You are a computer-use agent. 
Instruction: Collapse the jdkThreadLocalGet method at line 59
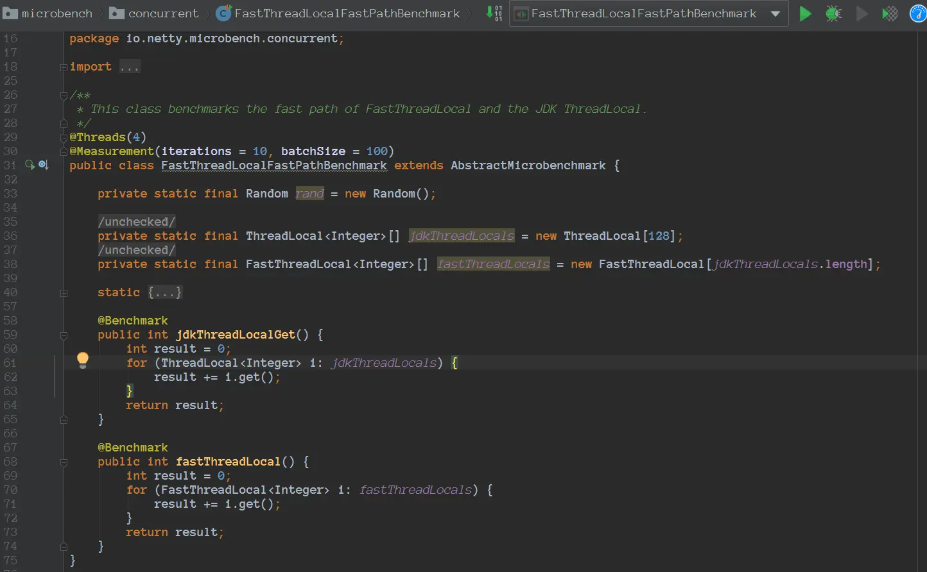point(64,335)
